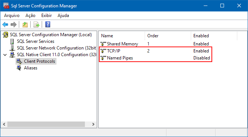
Task: Click the TCP/IP protocol icon
Action: point(103,51)
